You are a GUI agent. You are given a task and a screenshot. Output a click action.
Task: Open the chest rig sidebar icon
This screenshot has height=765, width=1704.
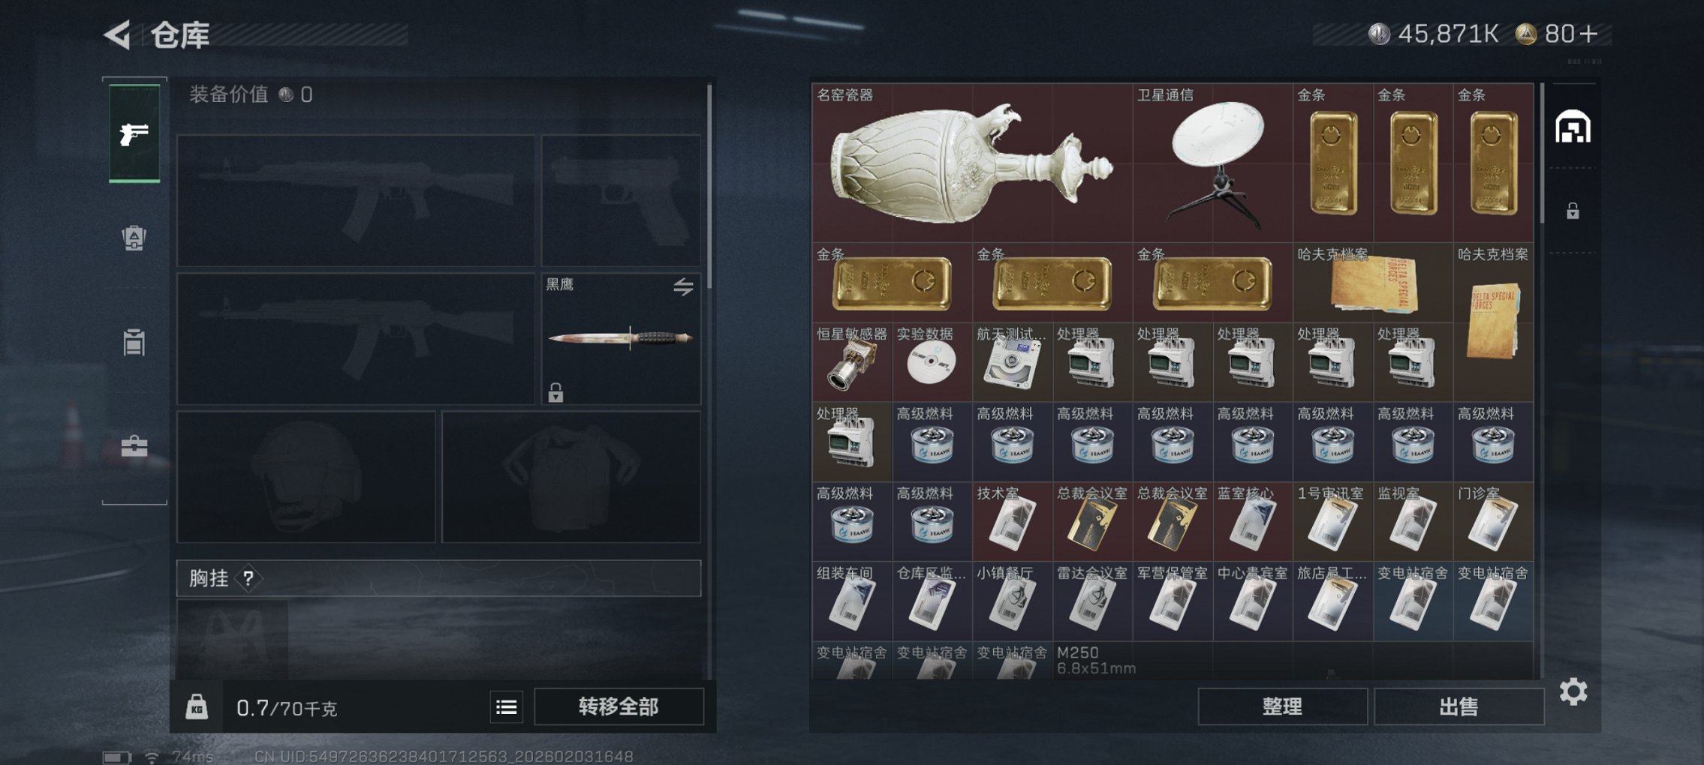tap(134, 343)
